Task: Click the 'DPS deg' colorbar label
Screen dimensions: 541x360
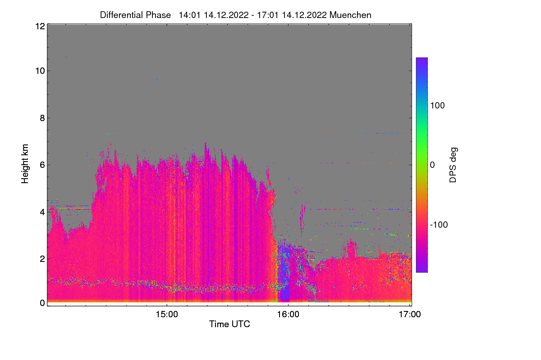Action: pyautogui.click(x=454, y=165)
